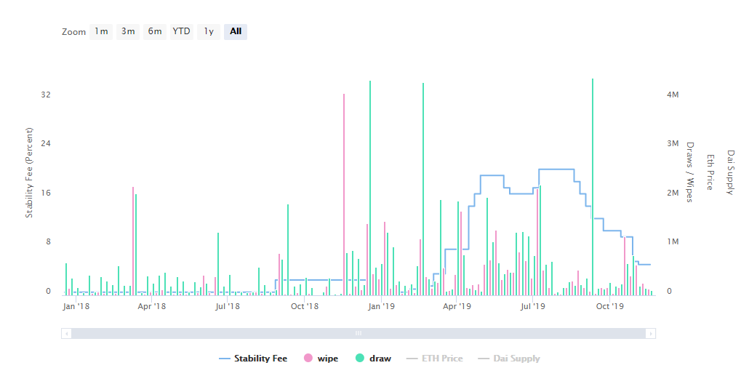This screenshot has height=376, width=749.
Task: Click the green draw legend circle marker
Action: [360, 359]
